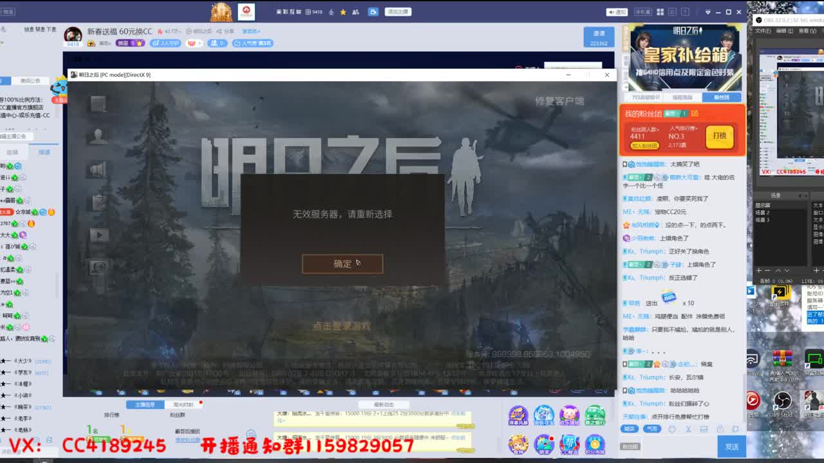This screenshot has height=463, width=824.
Task: Open the account avatar icon in game sidebar
Action: [x=98, y=136]
